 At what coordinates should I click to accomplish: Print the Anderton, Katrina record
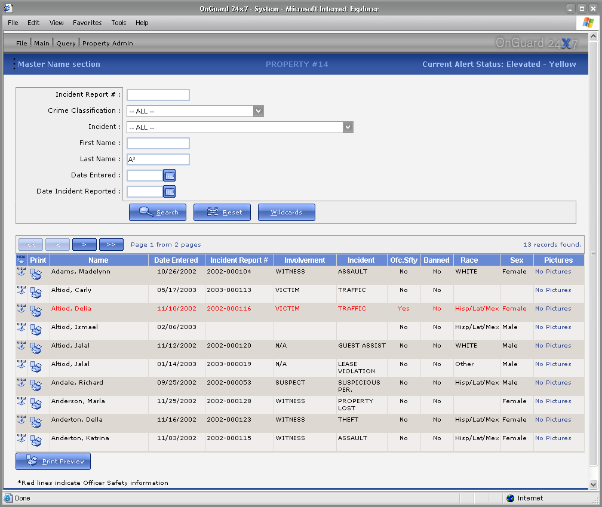click(36, 441)
